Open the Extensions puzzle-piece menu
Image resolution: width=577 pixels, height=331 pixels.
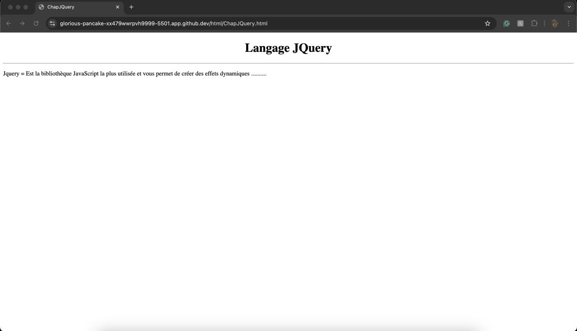(534, 23)
